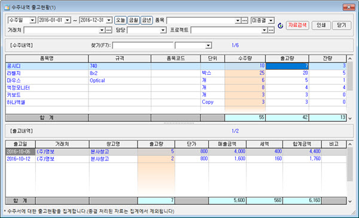Screen dimensions: 359x218
Task: Click the splitter handle between the two grids
Action: click(x=179, y=123)
